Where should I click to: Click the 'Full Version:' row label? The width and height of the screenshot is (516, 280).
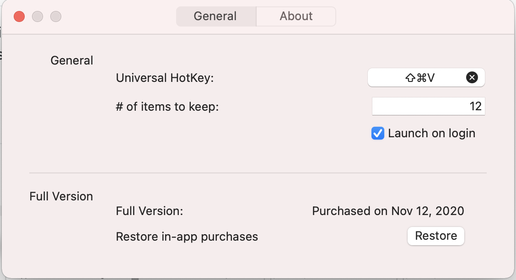(149, 211)
